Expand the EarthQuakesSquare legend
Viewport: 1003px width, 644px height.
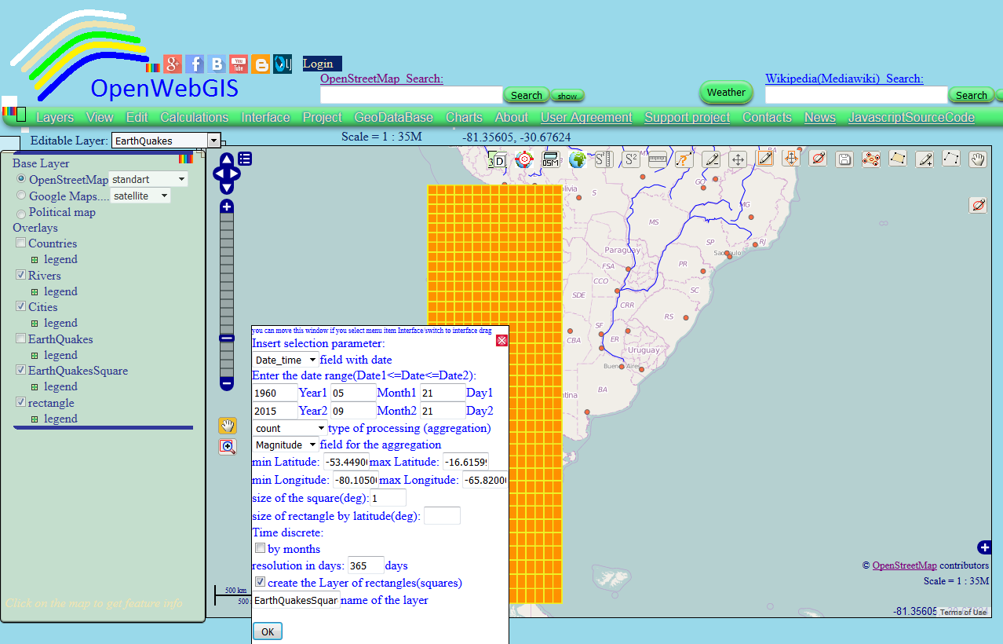pyautogui.click(x=35, y=387)
